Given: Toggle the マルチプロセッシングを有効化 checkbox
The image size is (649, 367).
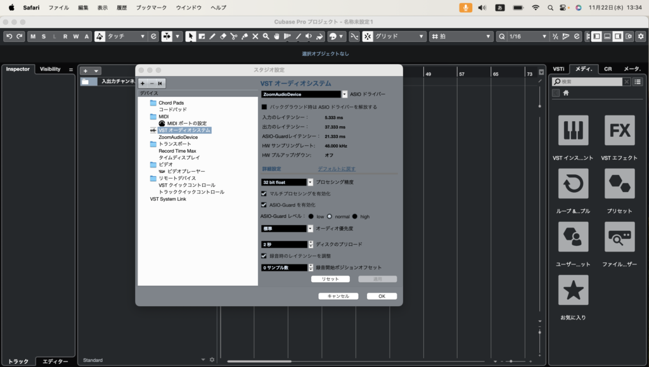Looking at the screenshot, I should click(264, 193).
